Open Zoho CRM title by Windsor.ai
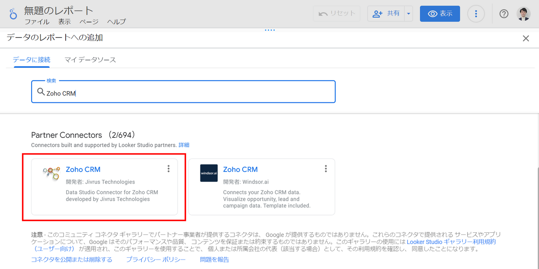Image resolution: width=539 pixels, height=269 pixels. pos(240,169)
